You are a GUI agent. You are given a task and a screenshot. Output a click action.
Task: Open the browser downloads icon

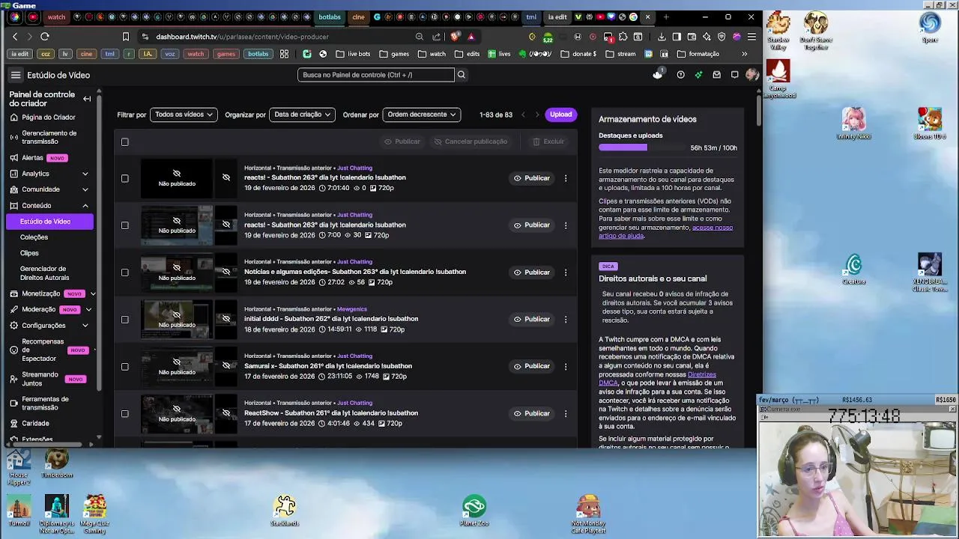[x=662, y=37]
